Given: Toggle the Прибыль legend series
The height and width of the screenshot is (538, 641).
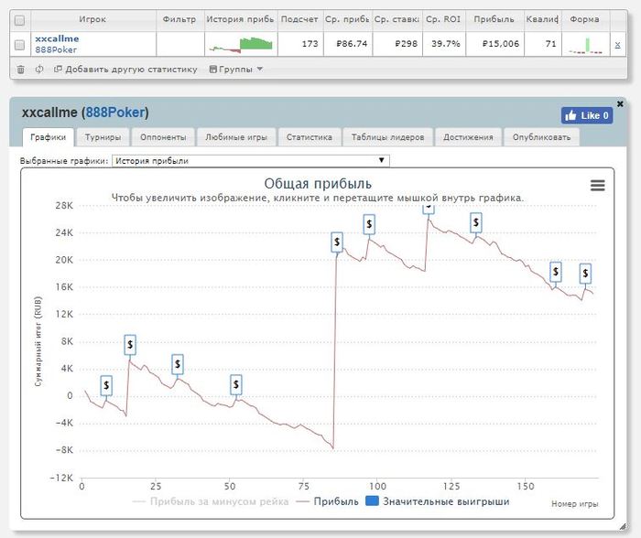Looking at the screenshot, I should (x=328, y=501).
